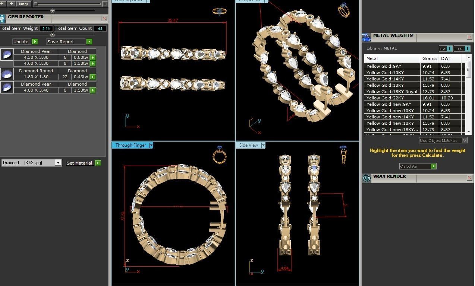Open the Gem Reporter panel icon
The width and height of the screenshot is (475, 286).
click(x=2, y=19)
